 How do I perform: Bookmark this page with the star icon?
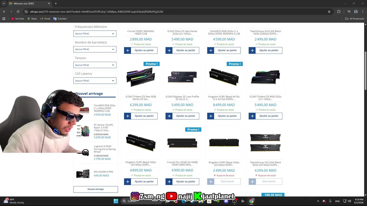(329, 12)
